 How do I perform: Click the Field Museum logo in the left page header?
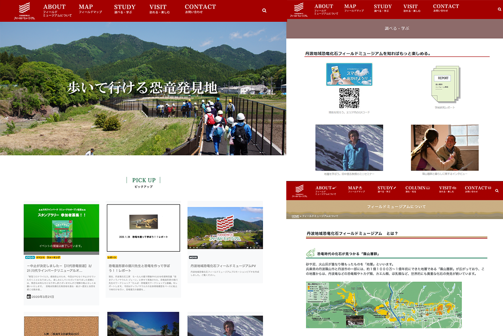click(x=25, y=11)
